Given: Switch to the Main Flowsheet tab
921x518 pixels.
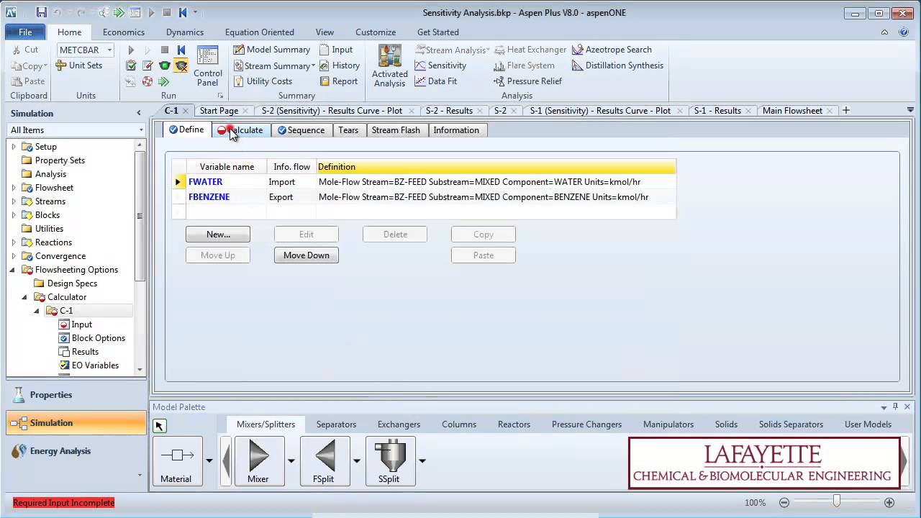Looking at the screenshot, I should [x=791, y=111].
